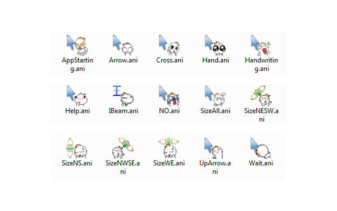Click the Hand.ani cursor icon
The width and height of the screenshot is (337, 211).
click(x=215, y=45)
